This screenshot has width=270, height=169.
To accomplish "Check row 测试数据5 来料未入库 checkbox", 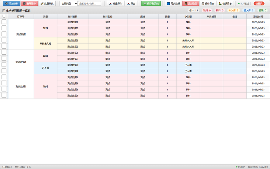I will [4, 46].
